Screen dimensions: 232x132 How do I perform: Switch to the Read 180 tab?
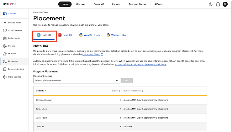(65, 35)
